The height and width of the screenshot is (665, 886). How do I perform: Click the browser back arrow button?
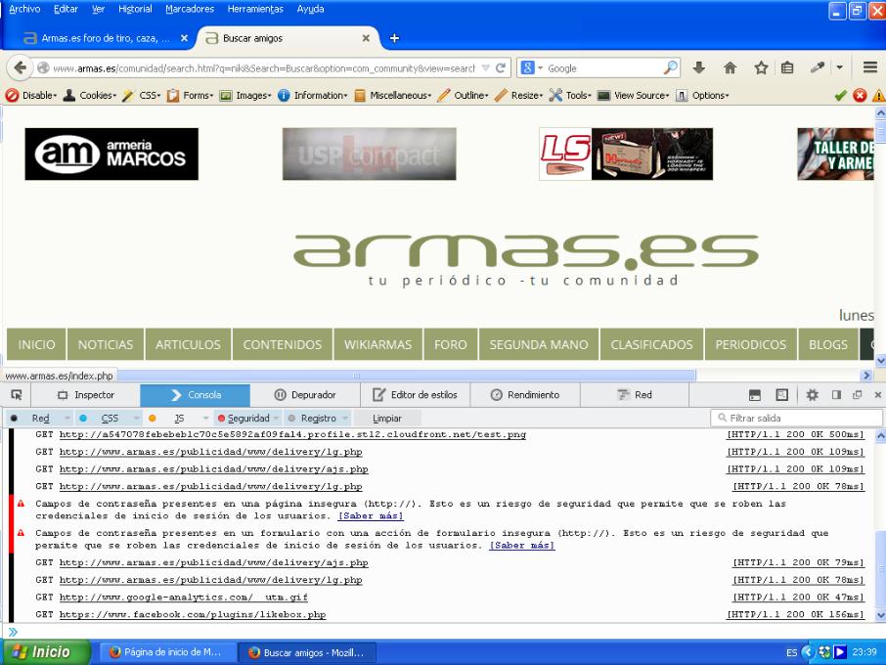pos(21,68)
